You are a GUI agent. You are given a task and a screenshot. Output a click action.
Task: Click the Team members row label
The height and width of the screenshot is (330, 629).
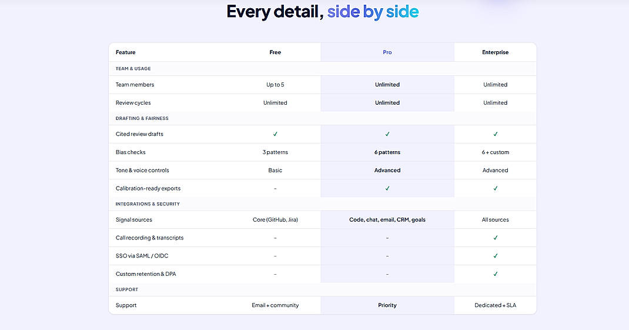(135, 85)
